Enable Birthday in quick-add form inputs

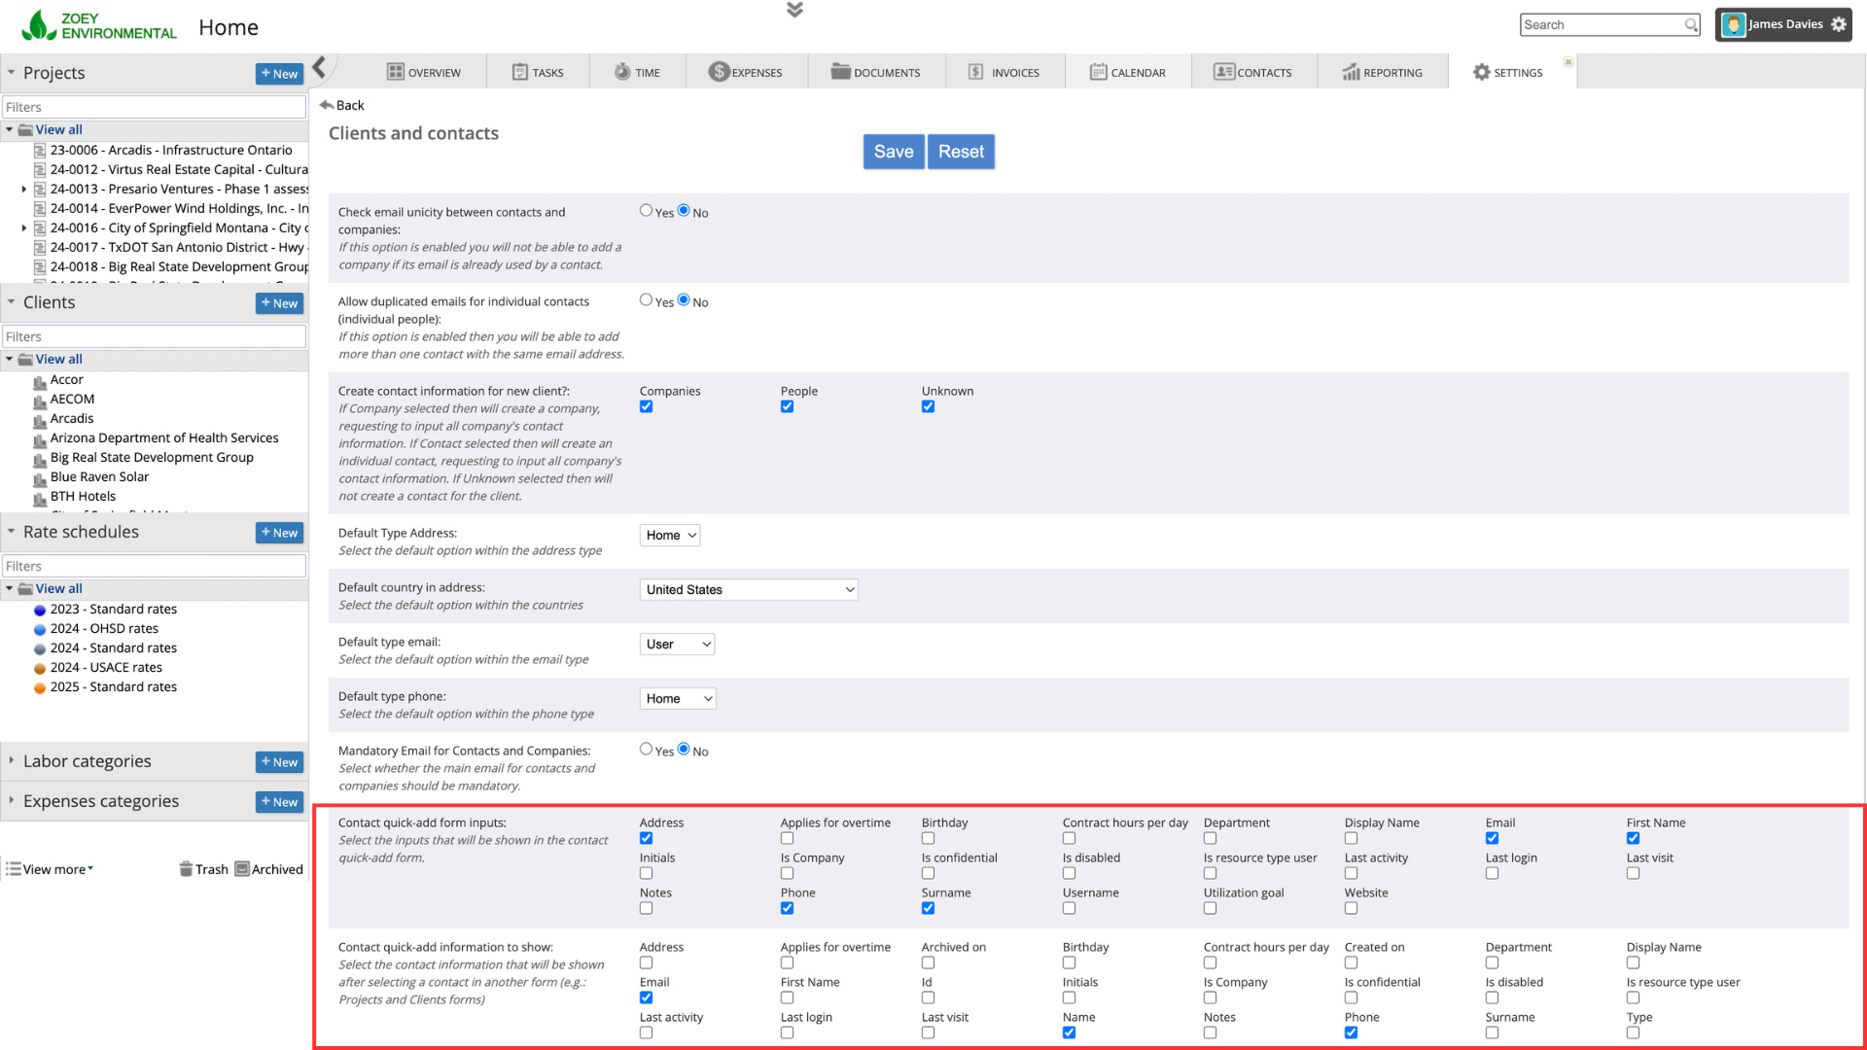click(928, 838)
